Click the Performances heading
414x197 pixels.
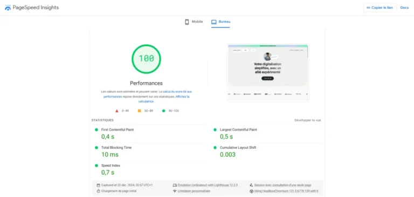coord(146,83)
